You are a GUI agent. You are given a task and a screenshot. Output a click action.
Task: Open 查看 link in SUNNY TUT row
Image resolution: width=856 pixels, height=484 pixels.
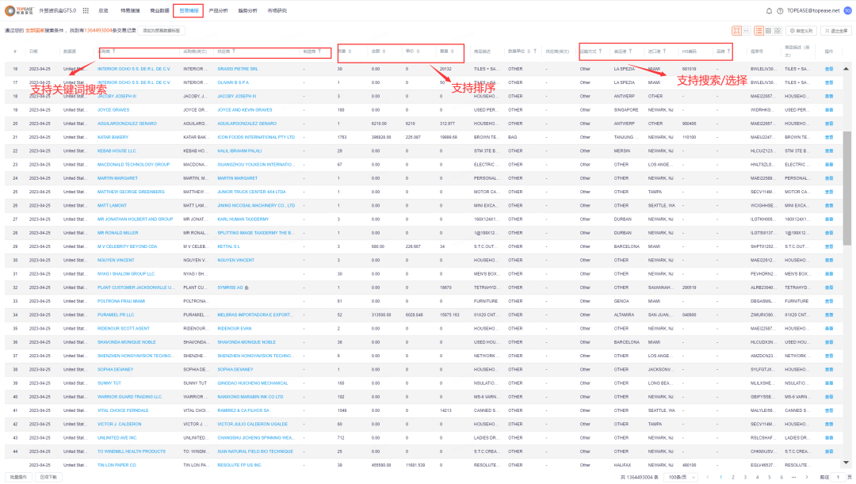click(x=829, y=383)
